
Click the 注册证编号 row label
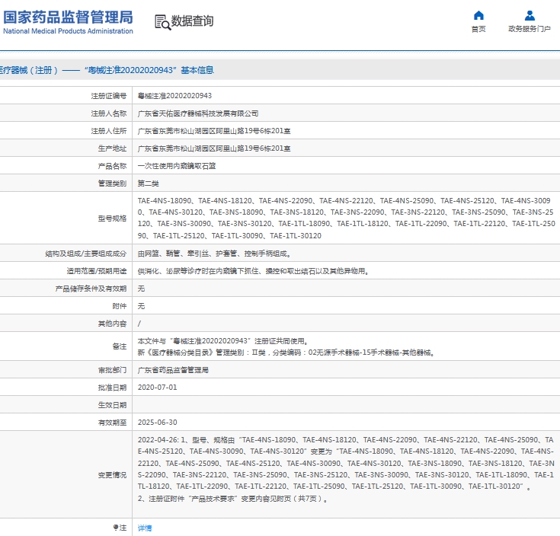[x=108, y=96]
